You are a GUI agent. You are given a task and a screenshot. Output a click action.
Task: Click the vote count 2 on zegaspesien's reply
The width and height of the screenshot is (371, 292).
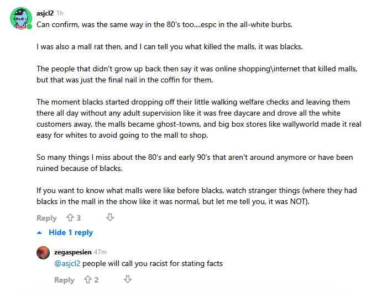pos(96,280)
